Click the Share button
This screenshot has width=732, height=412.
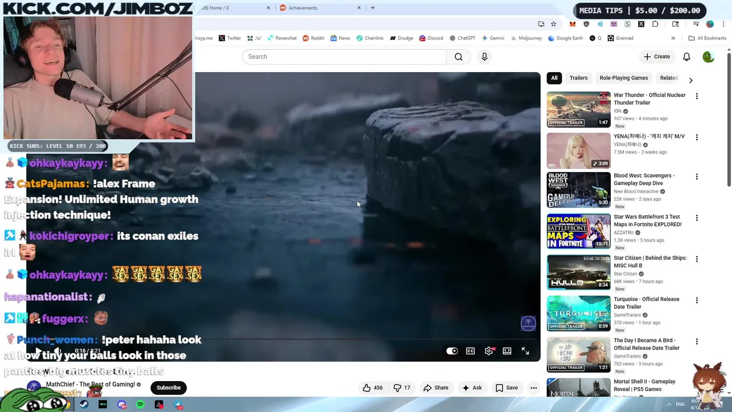[x=436, y=387]
